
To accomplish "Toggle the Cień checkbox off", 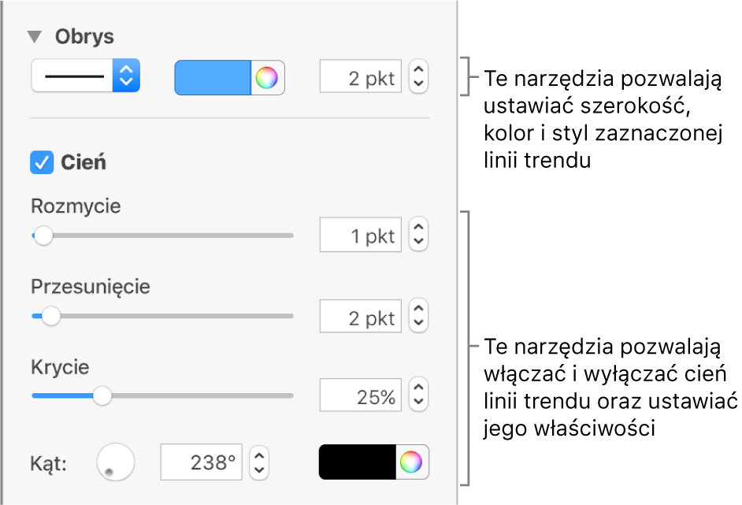I will coord(43,162).
